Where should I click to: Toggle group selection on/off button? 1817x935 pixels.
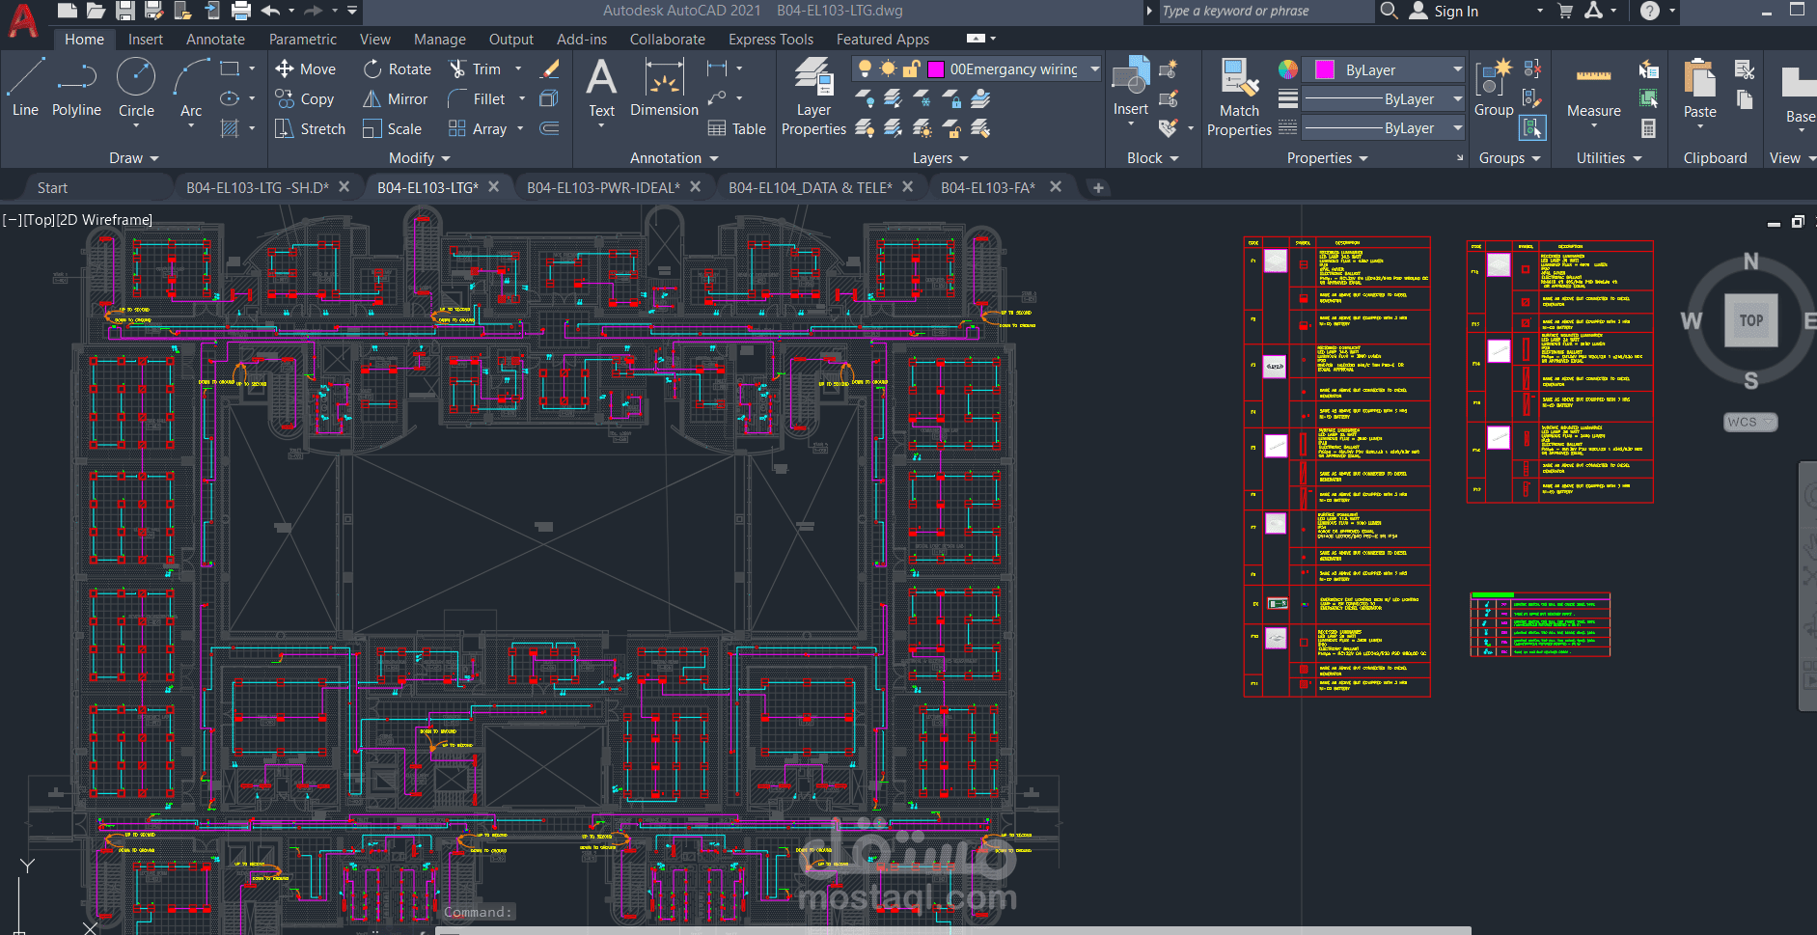click(x=1531, y=127)
